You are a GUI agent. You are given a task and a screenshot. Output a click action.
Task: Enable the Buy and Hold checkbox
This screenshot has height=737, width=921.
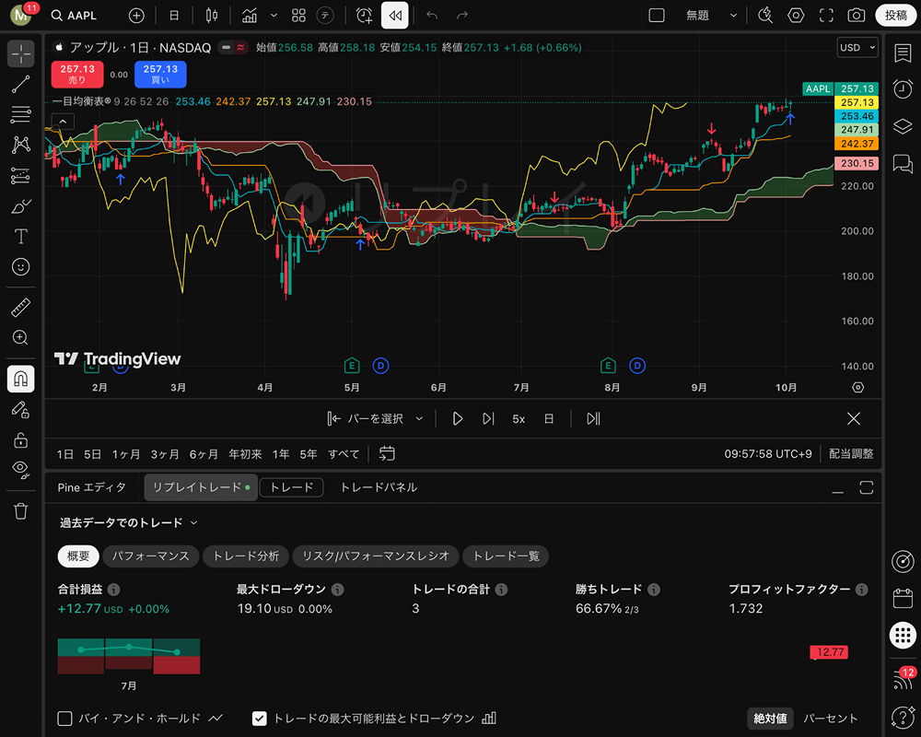[x=65, y=719]
